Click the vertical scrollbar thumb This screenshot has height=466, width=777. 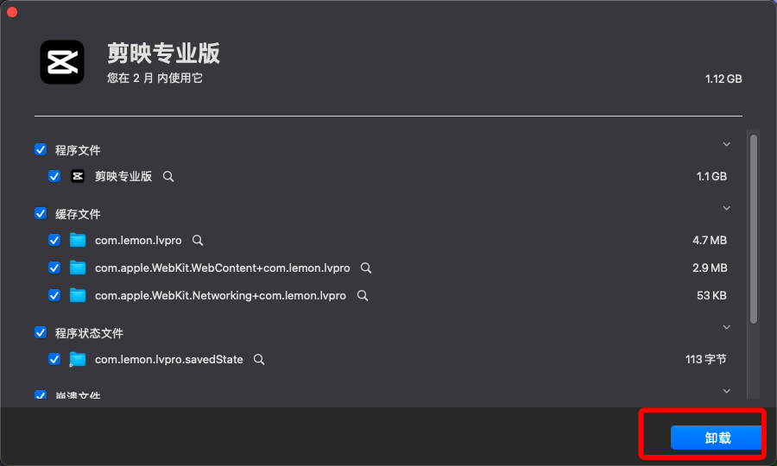(754, 229)
